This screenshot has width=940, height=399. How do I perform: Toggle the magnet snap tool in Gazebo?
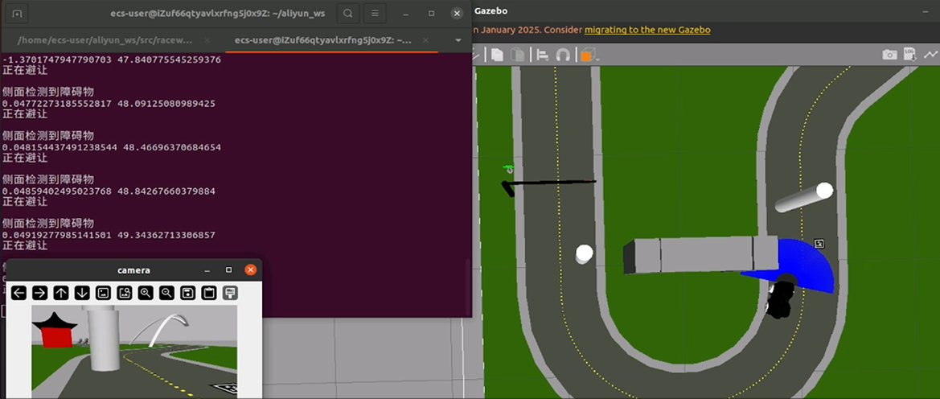[x=563, y=55]
